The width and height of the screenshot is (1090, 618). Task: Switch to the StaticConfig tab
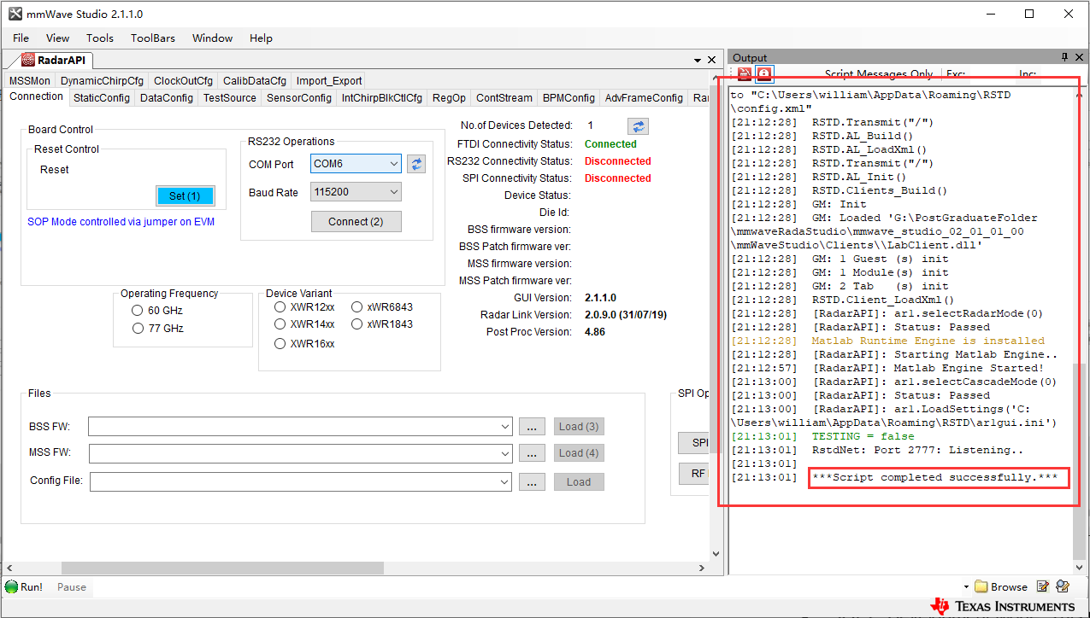102,98
